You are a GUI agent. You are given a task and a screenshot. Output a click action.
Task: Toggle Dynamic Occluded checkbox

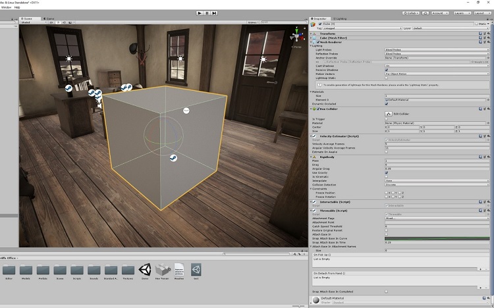[x=387, y=103]
